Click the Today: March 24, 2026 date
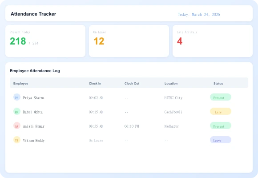258x178 pixels. pos(199,15)
